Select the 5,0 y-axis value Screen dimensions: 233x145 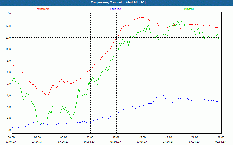(9, 107)
